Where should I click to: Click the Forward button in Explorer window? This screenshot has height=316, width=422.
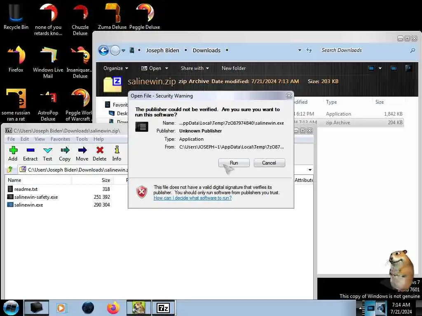[115, 50]
